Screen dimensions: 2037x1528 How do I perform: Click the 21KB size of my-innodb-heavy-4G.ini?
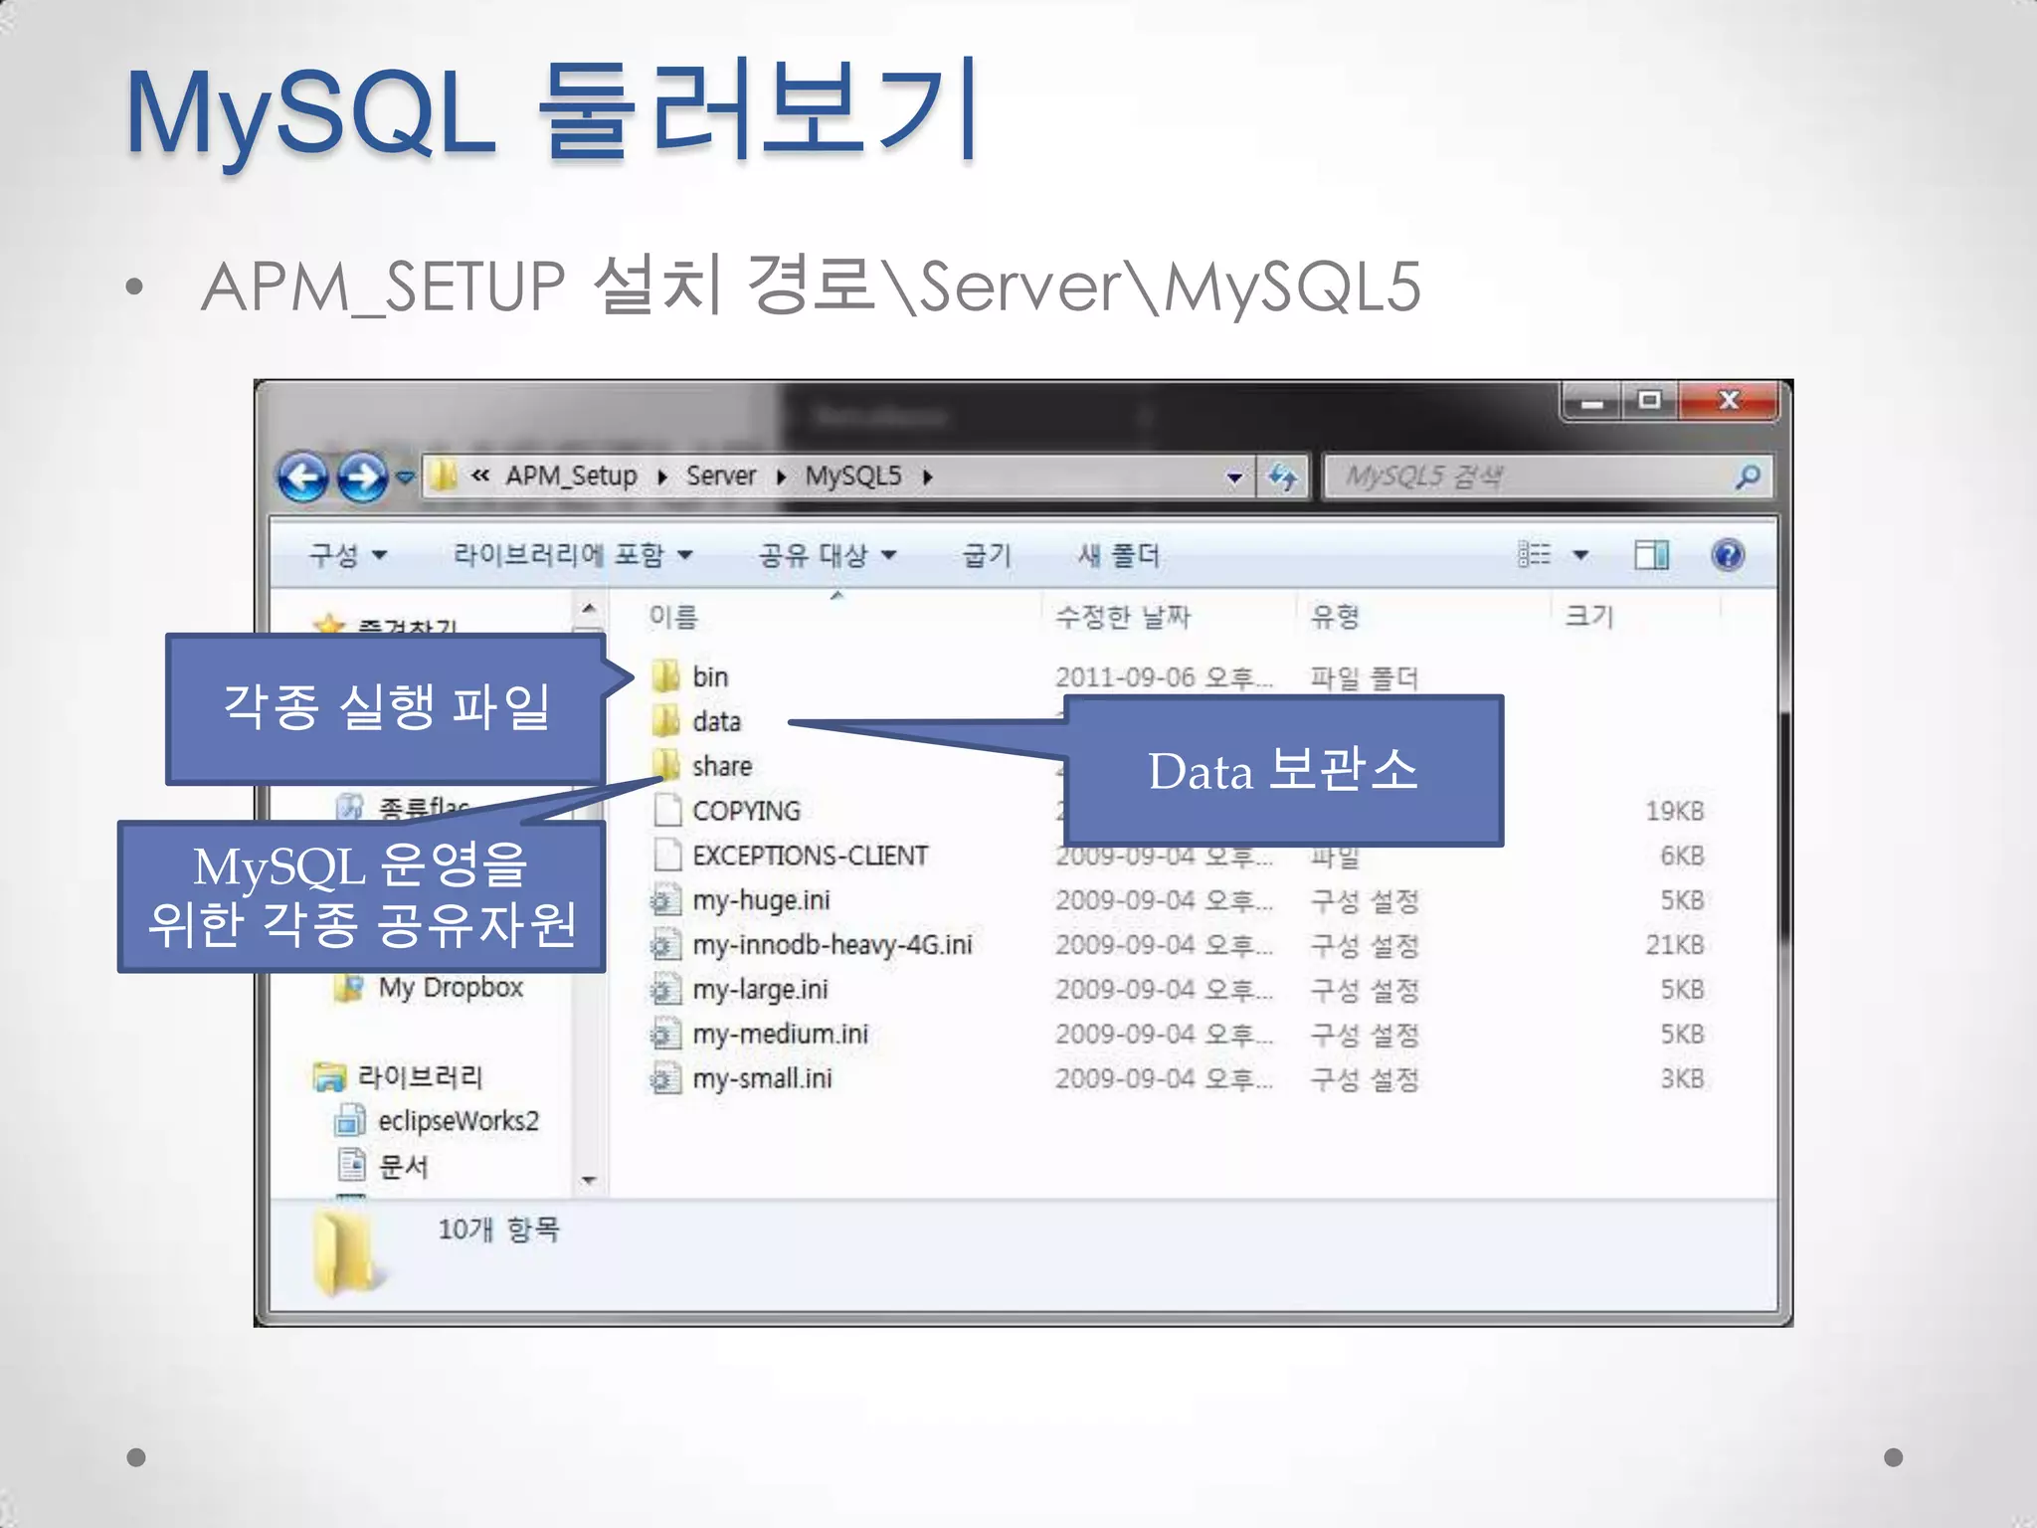[x=1675, y=945]
